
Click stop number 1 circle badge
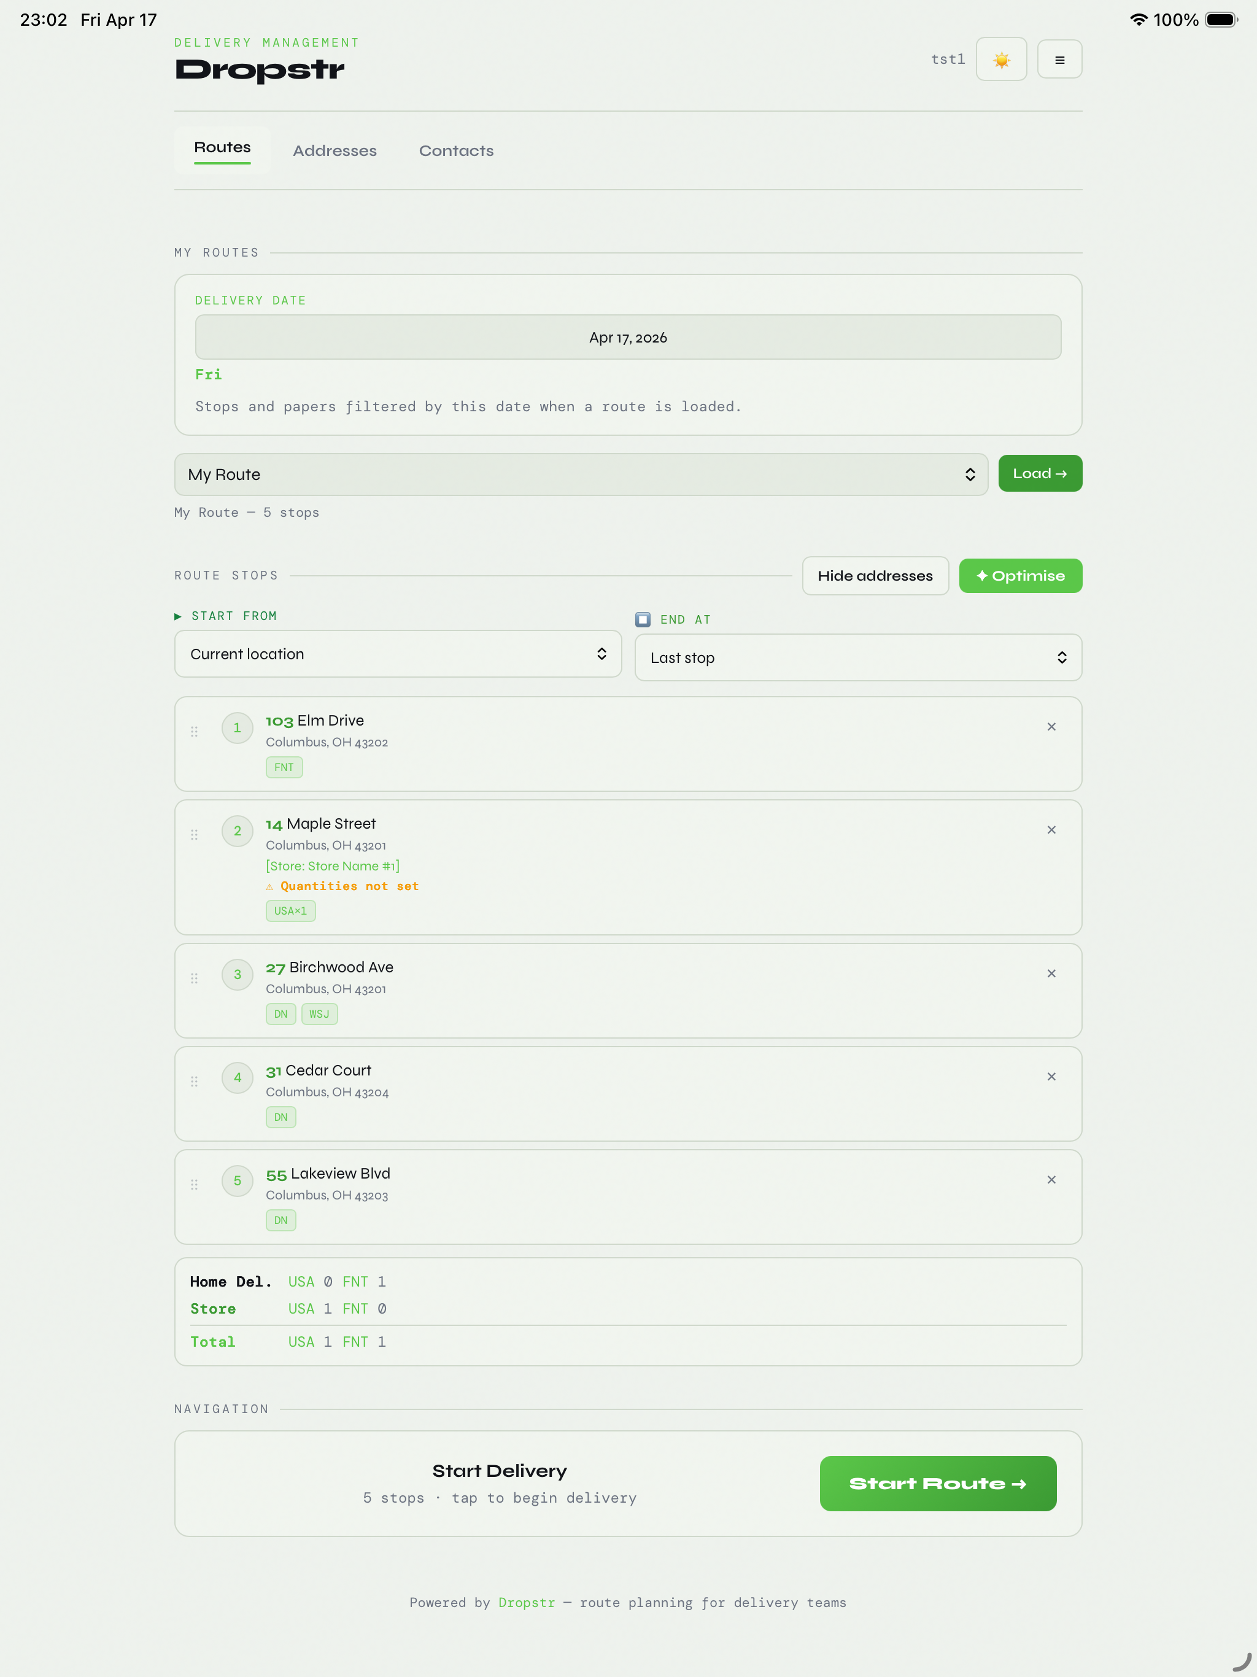point(238,728)
